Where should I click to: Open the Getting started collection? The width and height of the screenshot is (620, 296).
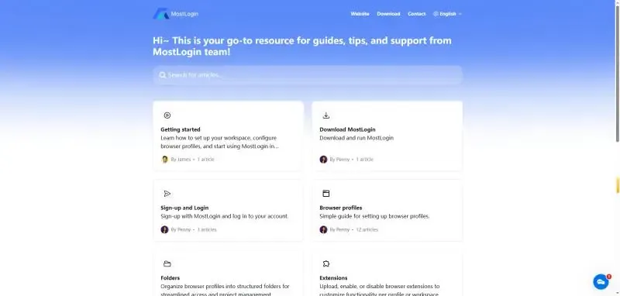tap(228, 136)
